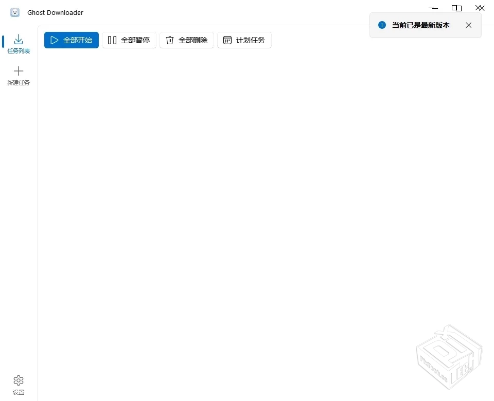Click the info icon in update notification

[381, 25]
